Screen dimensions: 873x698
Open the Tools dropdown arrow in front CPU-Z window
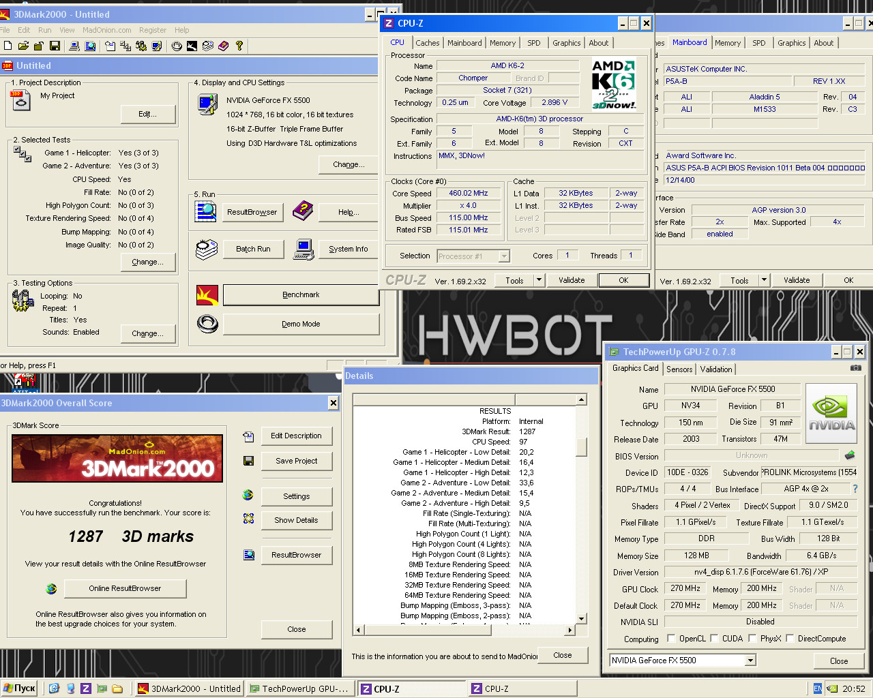(x=539, y=280)
